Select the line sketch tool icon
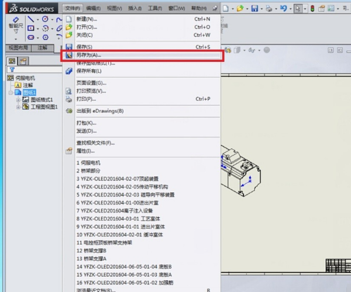 pyautogui.click(x=32, y=19)
